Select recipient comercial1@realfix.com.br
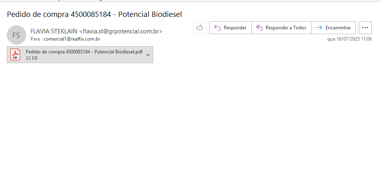 coord(72,39)
